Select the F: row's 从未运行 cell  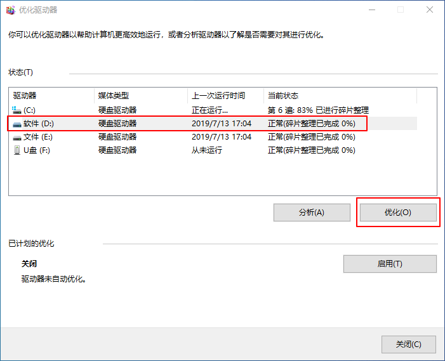pyautogui.click(x=207, y=150)
